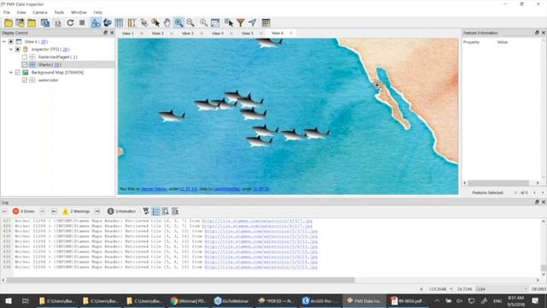Image resolution: width=547 pixels, height=308 pixels.
Task: Switch to the View 1 tab
Action: point(127,33)
